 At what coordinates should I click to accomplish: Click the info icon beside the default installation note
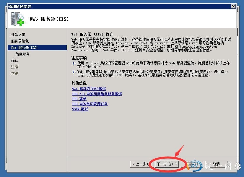click(x=73, y=72)
